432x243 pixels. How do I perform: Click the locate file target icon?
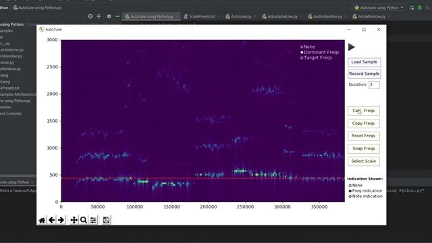(90, 16)
